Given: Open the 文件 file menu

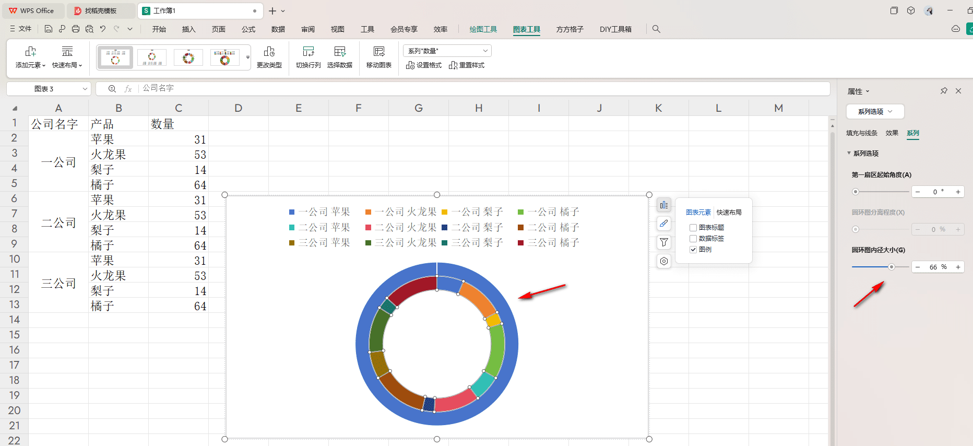Looking at the screenshot, I should pyautogui.click(x=21, y=29).
